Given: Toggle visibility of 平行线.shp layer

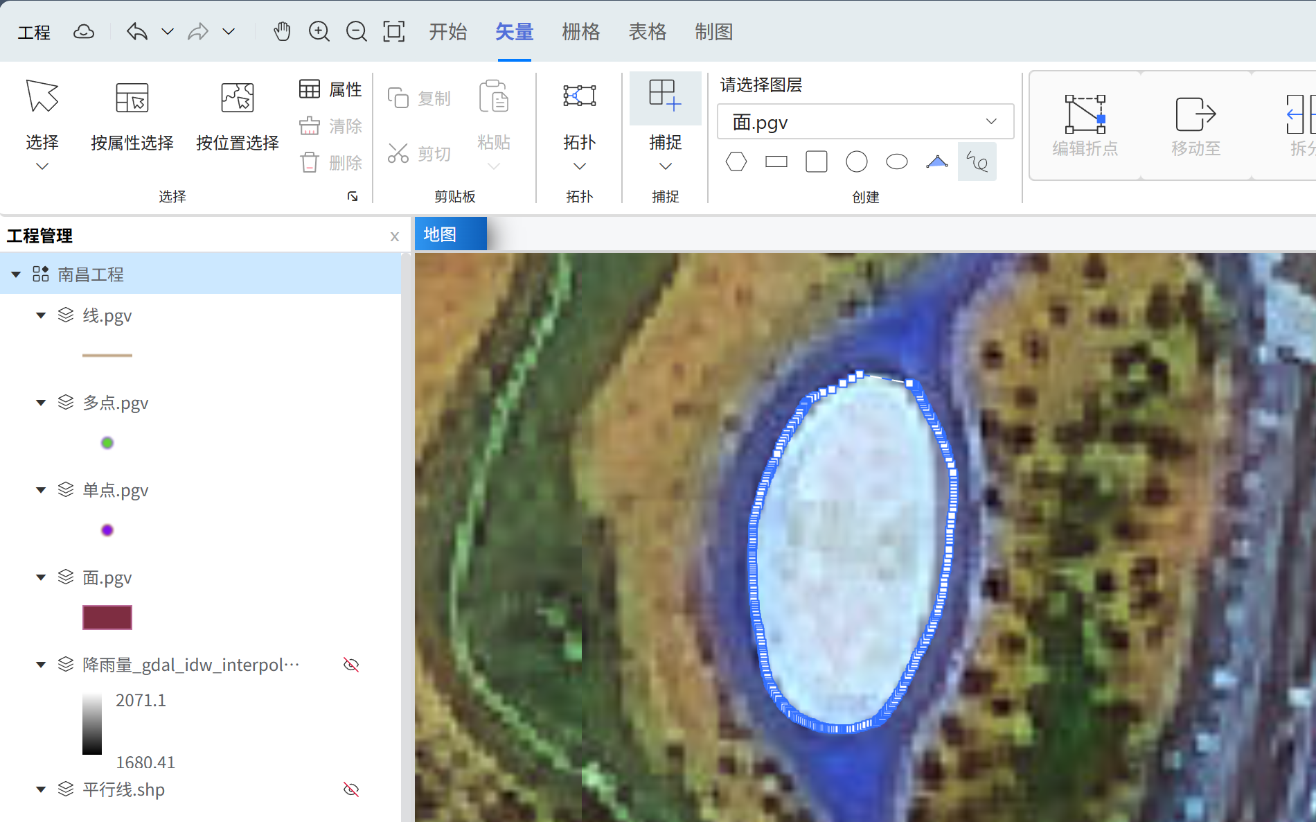Looking at the screenshot, I should 351,789.
